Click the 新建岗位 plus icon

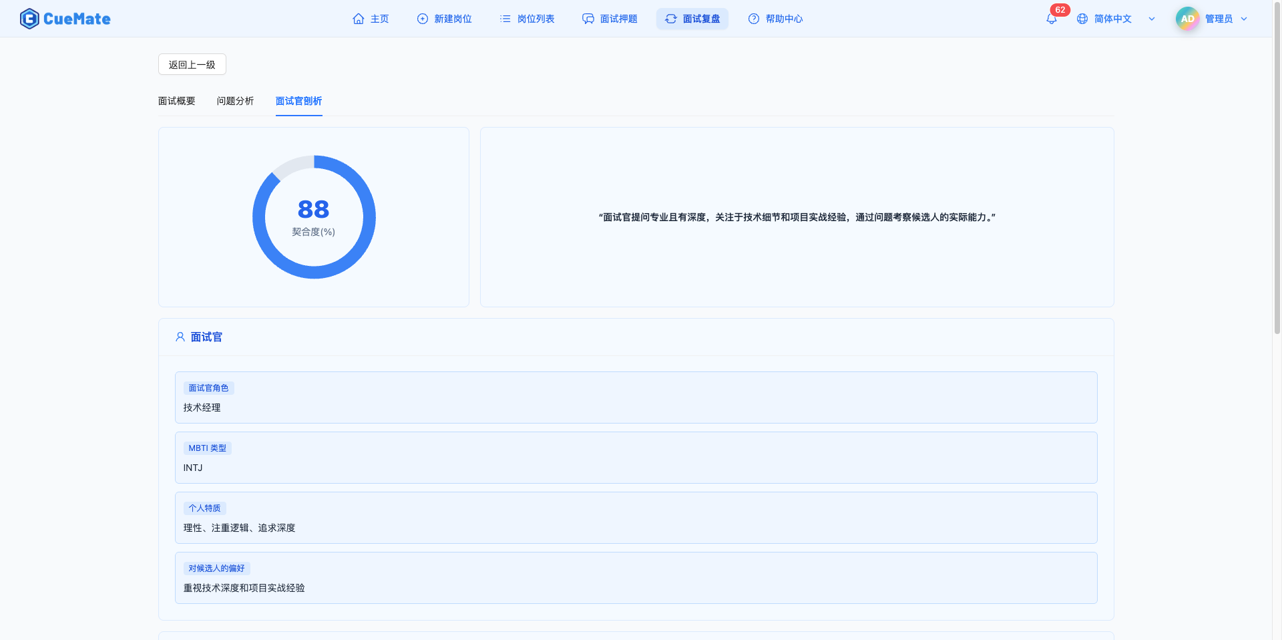click(x=421, y=19)
